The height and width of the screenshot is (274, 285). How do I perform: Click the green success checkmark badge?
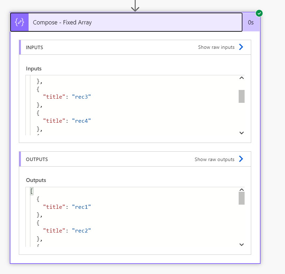pyautogui.click(x=259, y=13)
